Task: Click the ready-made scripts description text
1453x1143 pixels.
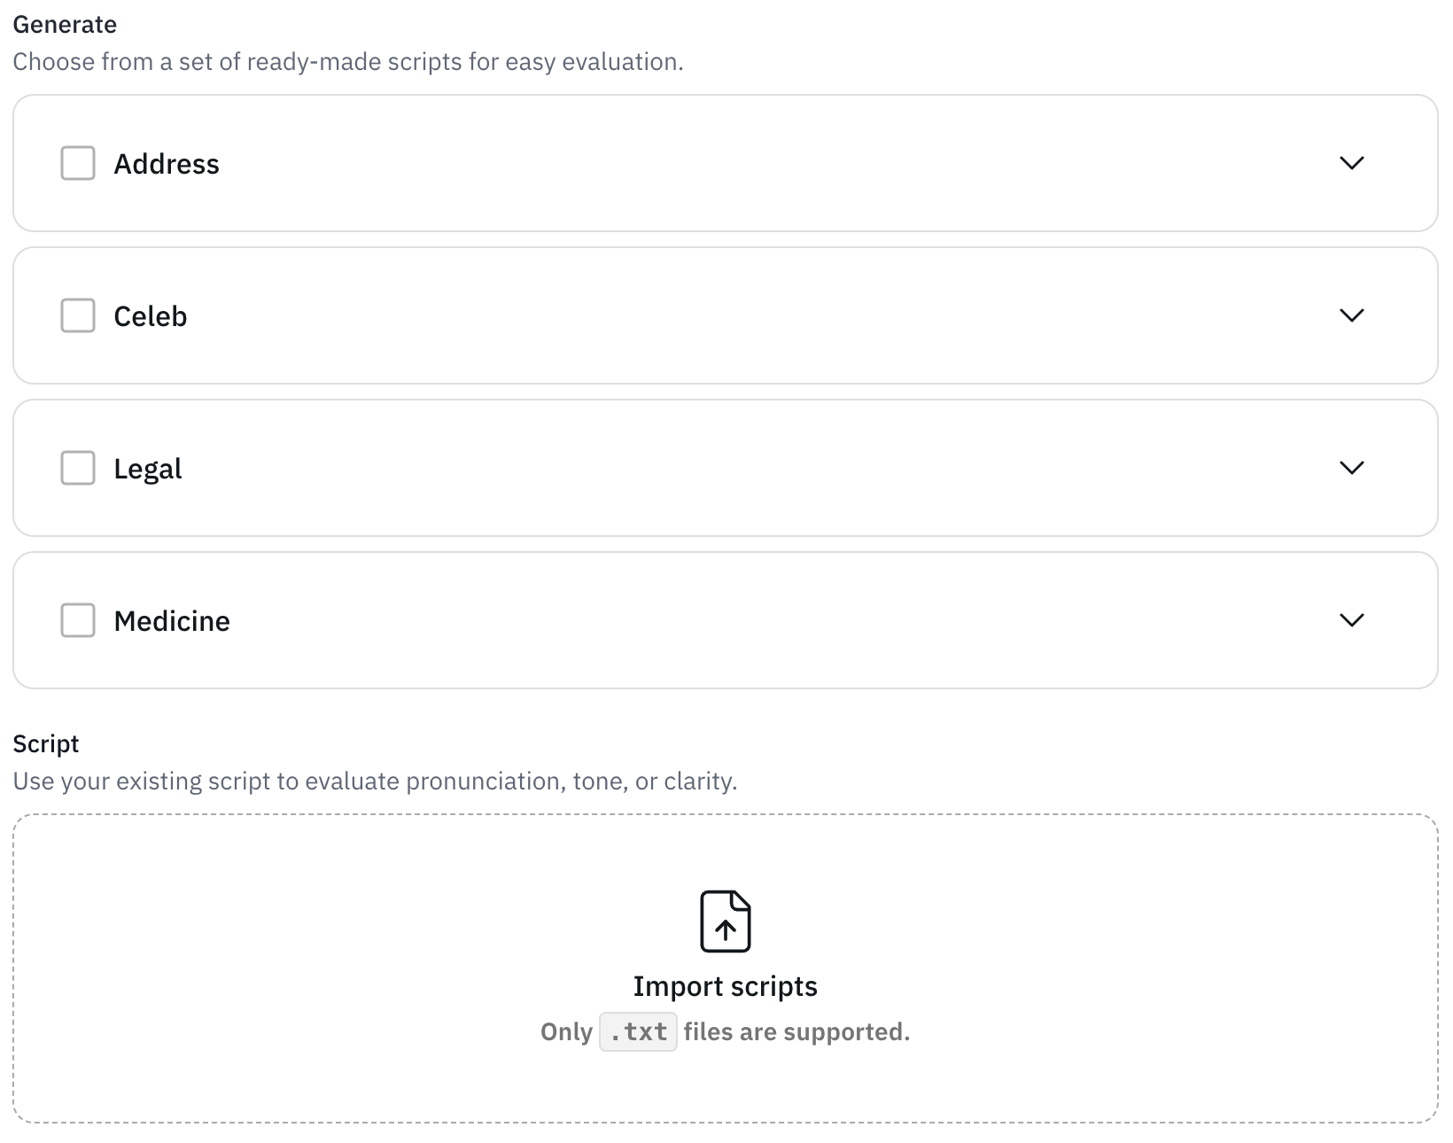Action: [x=348, y=62]
